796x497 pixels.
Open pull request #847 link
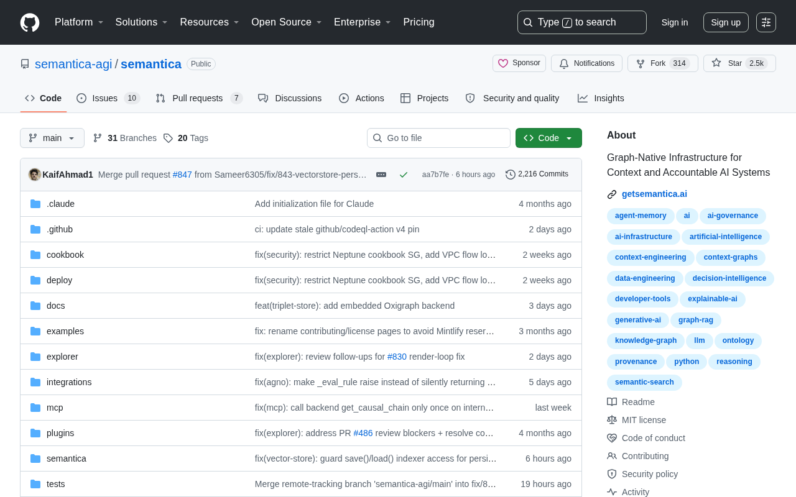pos(182,175)
